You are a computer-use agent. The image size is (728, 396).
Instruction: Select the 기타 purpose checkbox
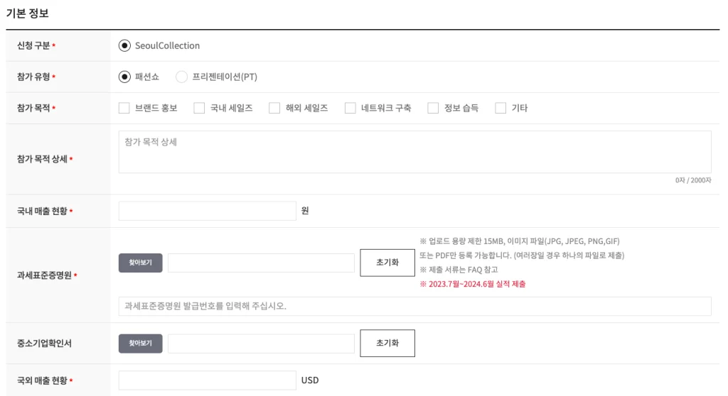[x=500, y=108]
